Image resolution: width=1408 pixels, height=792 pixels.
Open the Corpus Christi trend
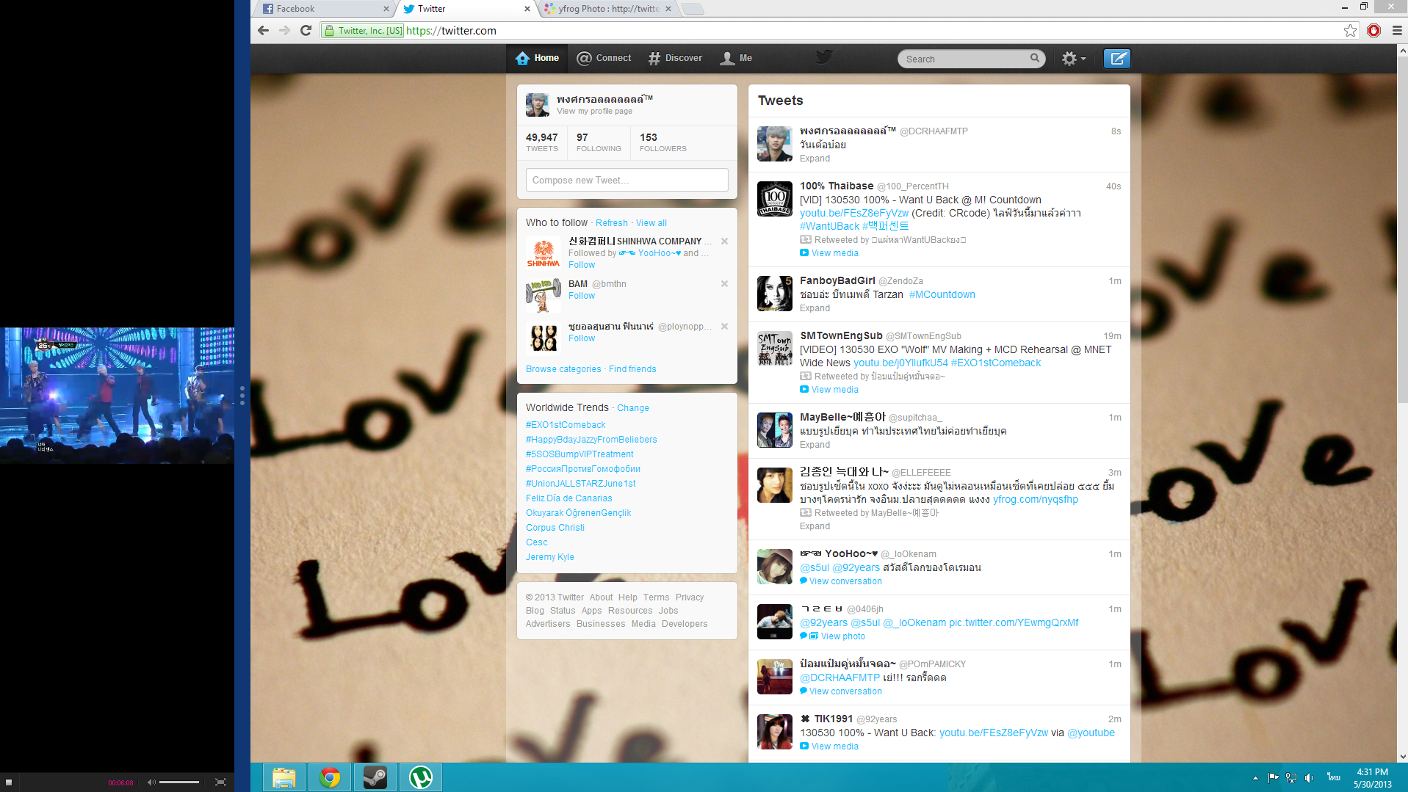click(x=555, y=528)
